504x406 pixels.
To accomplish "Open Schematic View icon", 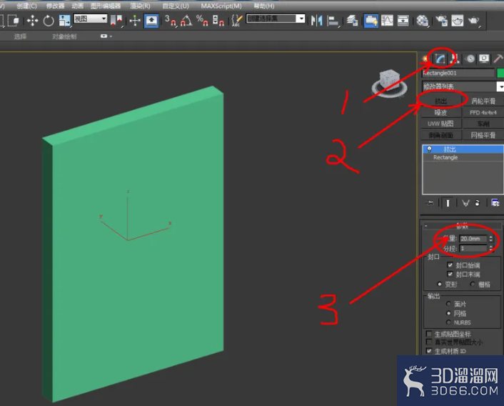I will 403,21.
